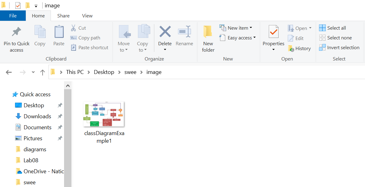Expand the Properties dropdown arrow
The height and width of the screenshot is (187, 365).
pos(273,50)
